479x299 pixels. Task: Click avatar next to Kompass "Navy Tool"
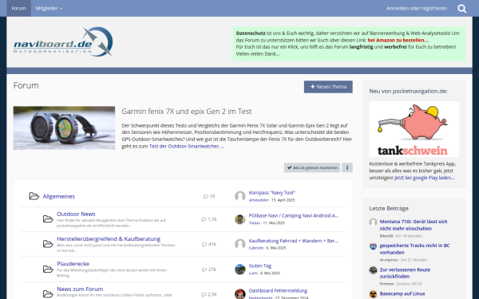(240, 196)
